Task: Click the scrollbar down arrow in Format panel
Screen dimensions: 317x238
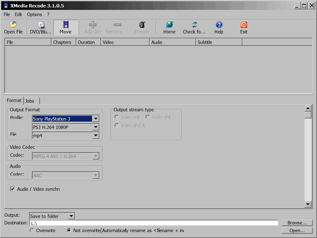Action: click(308, 204)
